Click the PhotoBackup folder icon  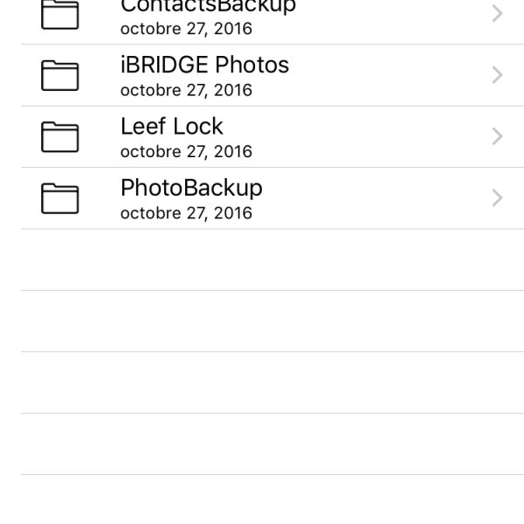(x=60, y=198)
